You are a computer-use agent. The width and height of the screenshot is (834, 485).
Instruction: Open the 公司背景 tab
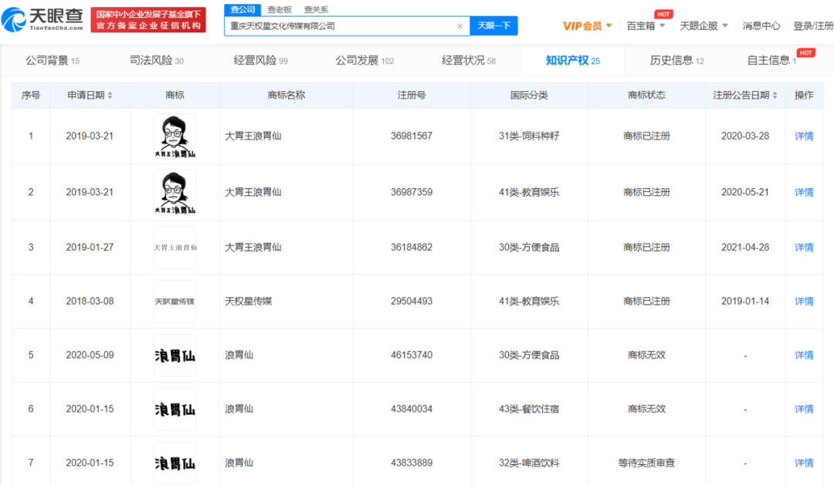[53, 61]
